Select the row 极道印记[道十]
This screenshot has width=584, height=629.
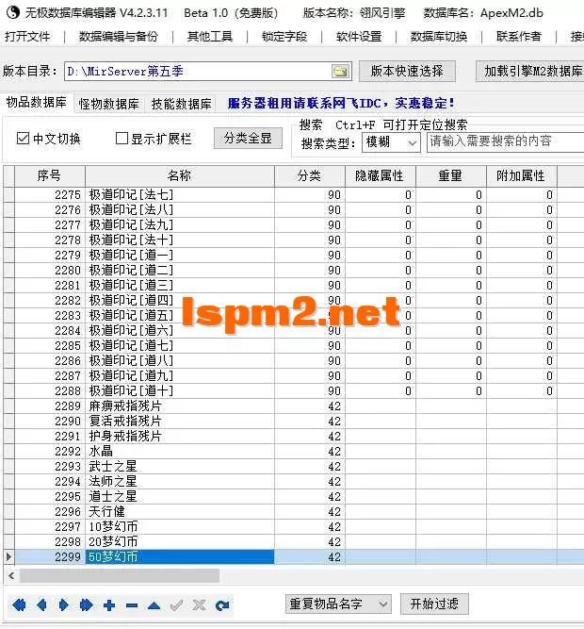pyautogui.click(x=293, y=391)
